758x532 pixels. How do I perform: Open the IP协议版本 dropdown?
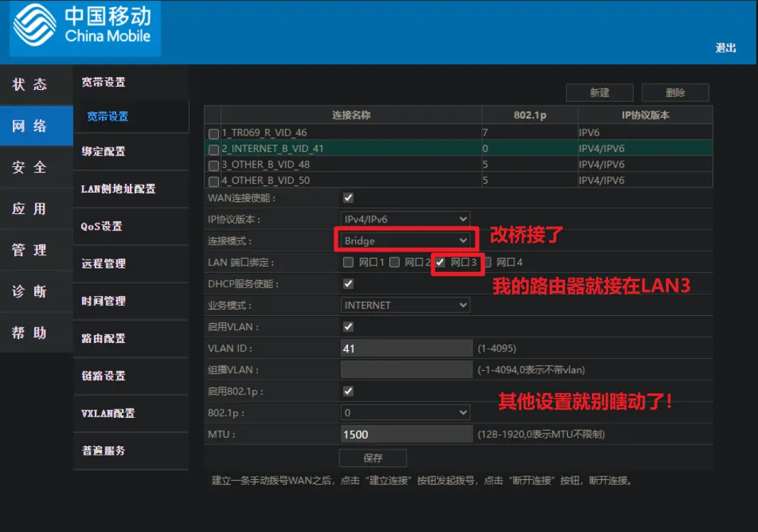pos(405,219)
